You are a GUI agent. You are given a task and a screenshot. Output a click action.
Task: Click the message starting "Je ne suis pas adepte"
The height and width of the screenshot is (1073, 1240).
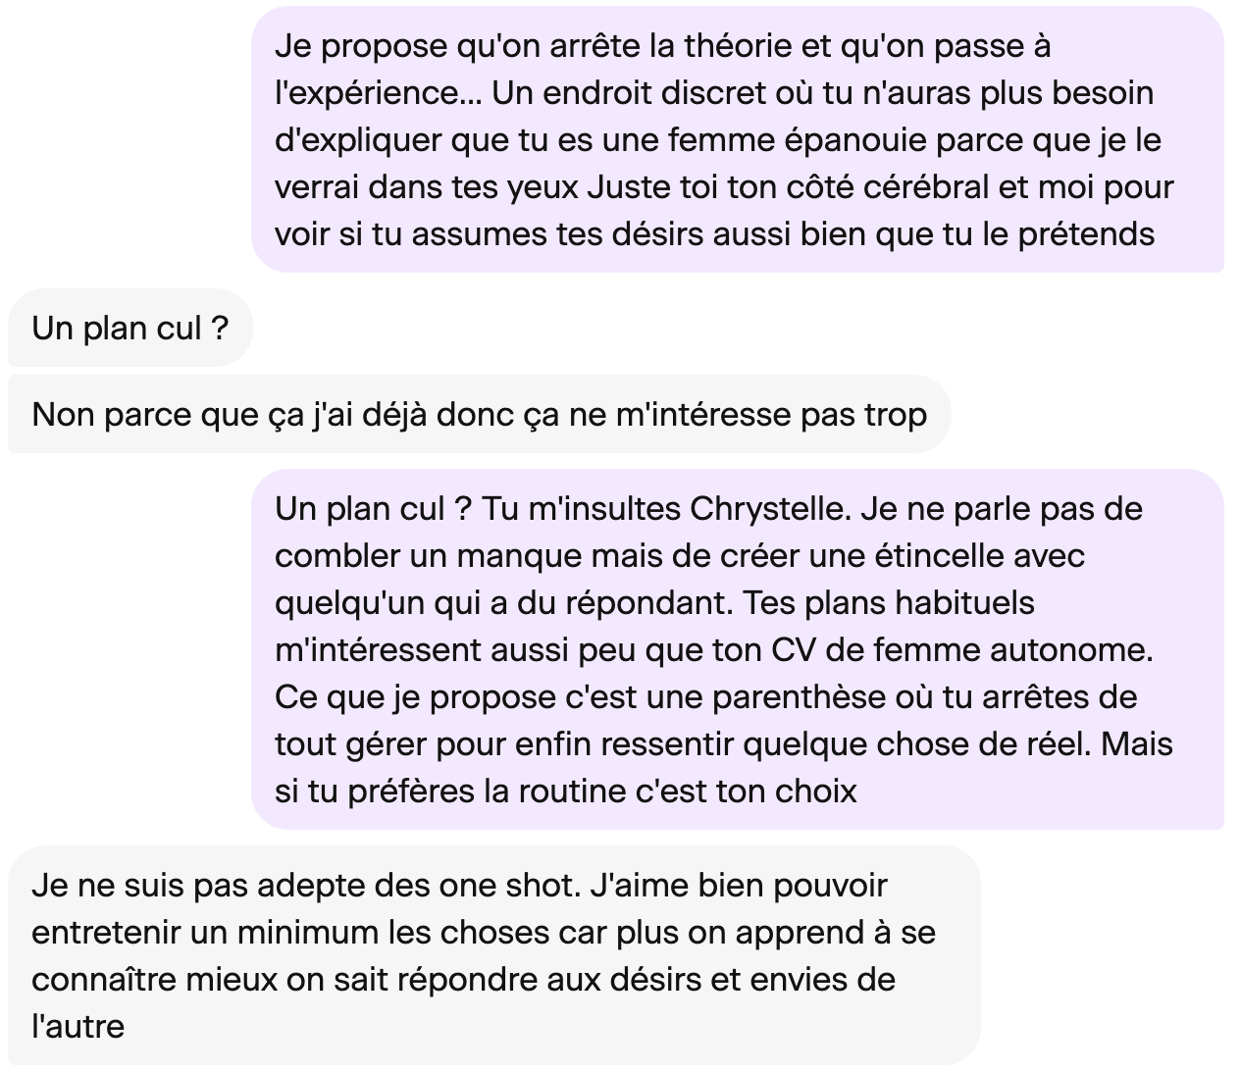click(x=492, y=955)
